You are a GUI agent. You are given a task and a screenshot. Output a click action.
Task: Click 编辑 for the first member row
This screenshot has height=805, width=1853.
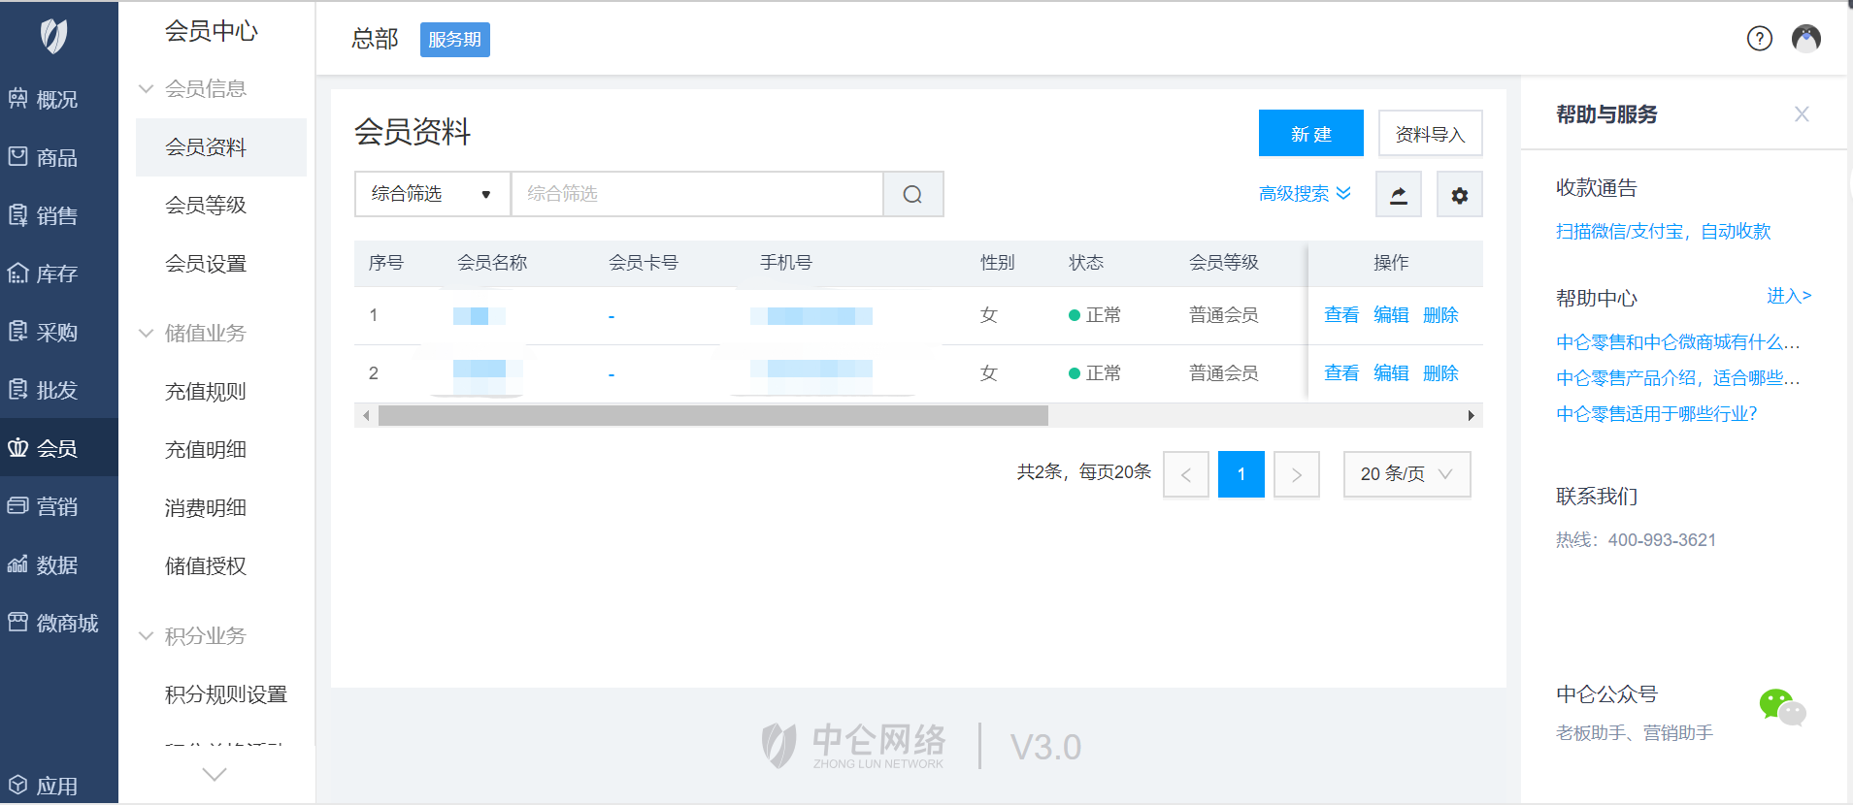point(1390,315)
